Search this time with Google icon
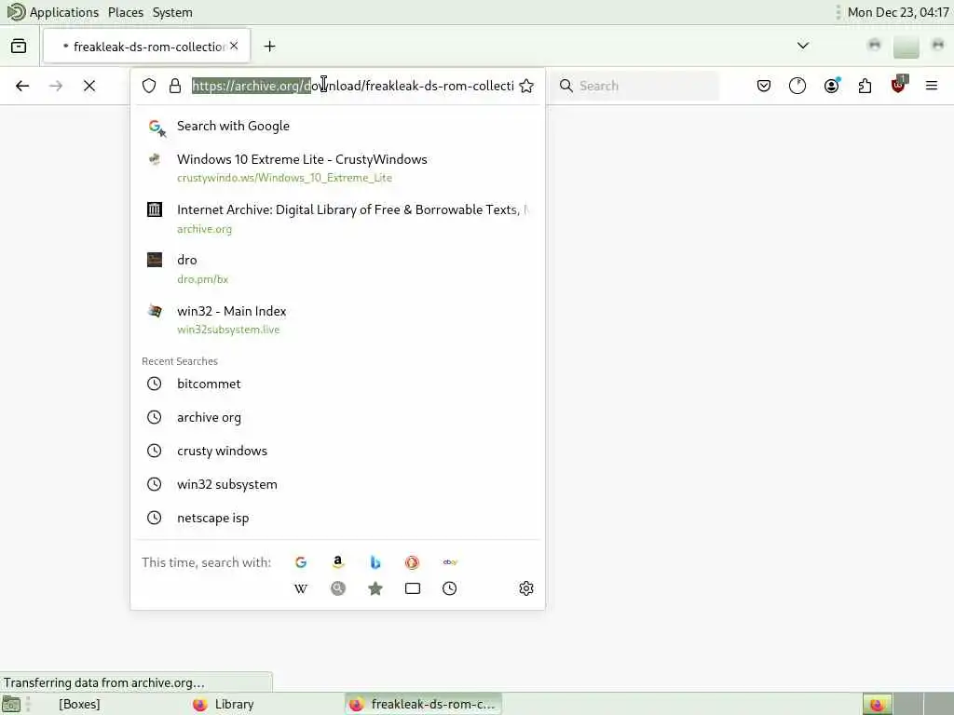 (x=301, y=562)
